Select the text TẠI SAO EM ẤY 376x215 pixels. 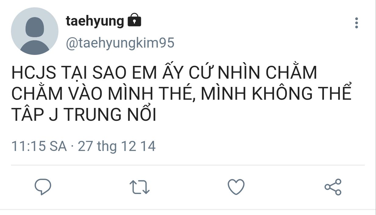point(121,73)
